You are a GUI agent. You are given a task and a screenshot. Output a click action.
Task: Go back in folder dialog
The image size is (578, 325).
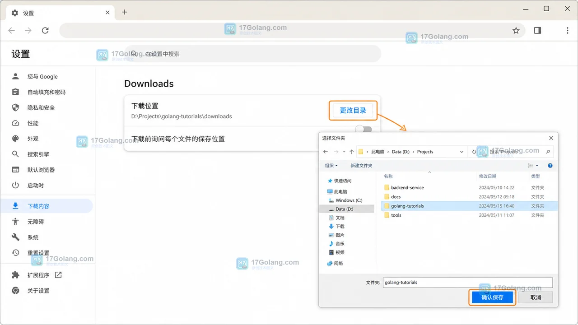coord(326,152)
